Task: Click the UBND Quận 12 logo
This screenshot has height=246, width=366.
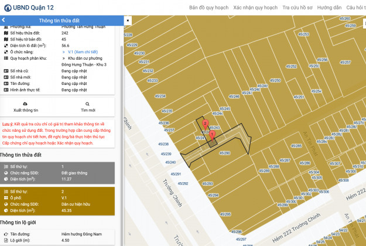Action: click(6, 7)
